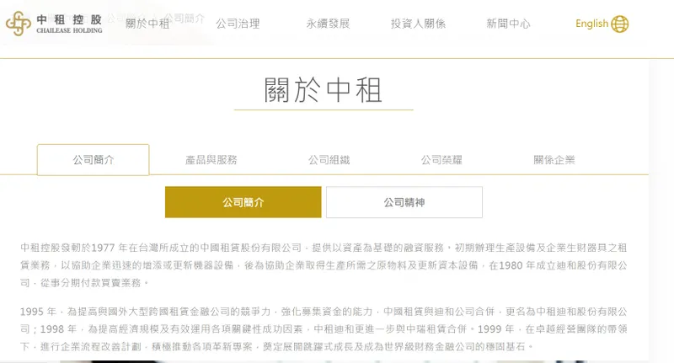Click the Chailease Holding logo
This screenshot has width=674, height=363.
coord(54,24)
